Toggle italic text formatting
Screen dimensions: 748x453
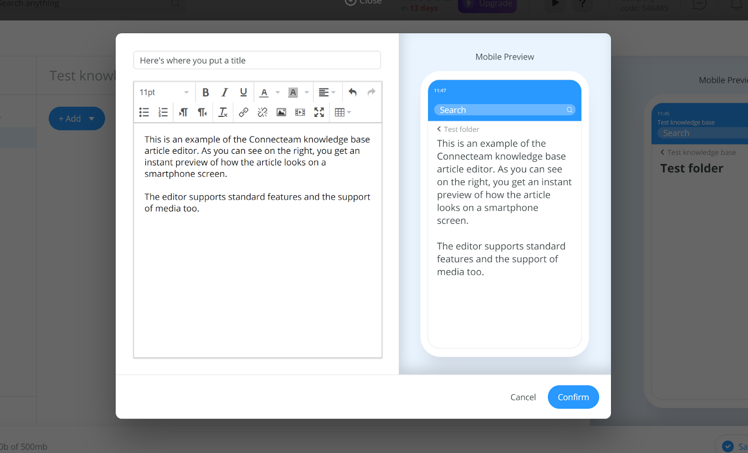(224, 93)
